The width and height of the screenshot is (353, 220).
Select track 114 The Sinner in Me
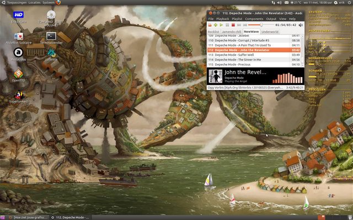pos(254,60)
